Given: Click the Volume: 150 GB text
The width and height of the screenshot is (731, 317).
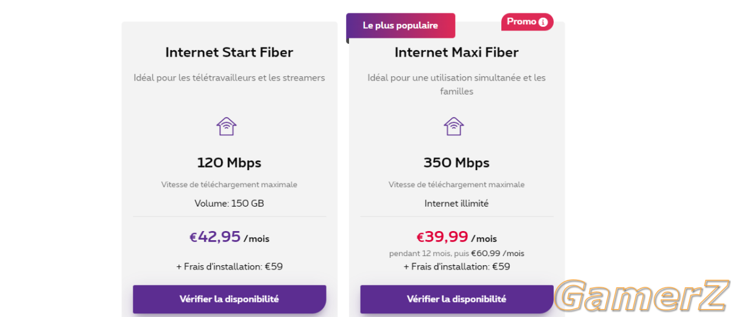Looking at the screenshot, I should tap(229, 204).
